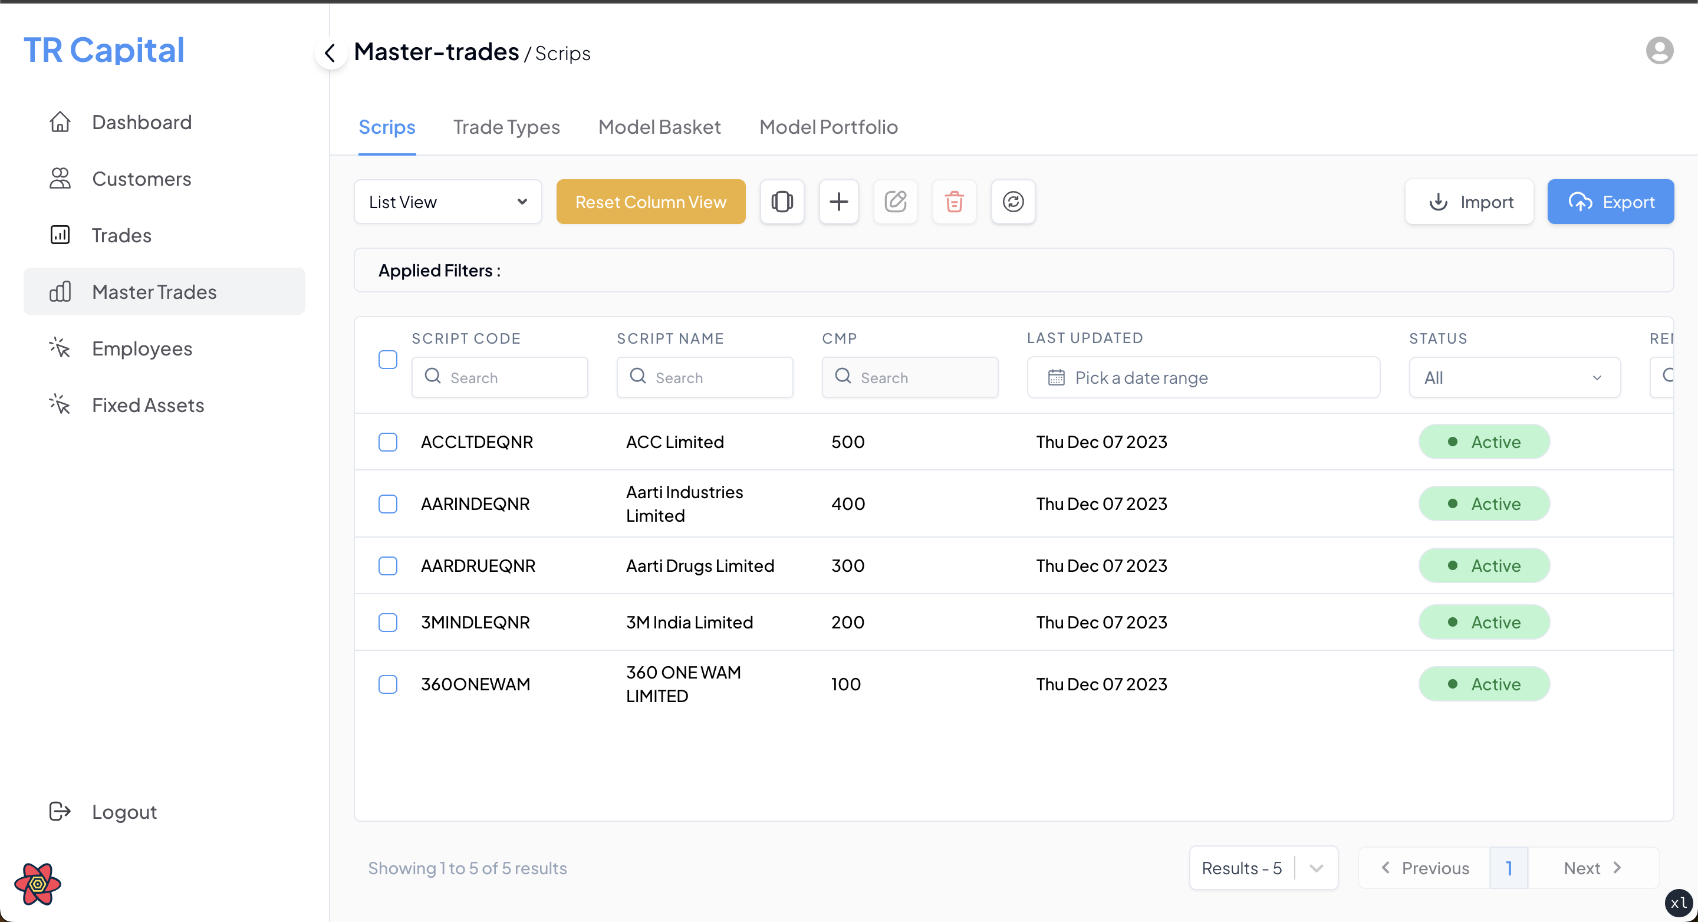Open the user profile avatar icon
The width and height of the screenshot is (1698, 922).
1659,51
